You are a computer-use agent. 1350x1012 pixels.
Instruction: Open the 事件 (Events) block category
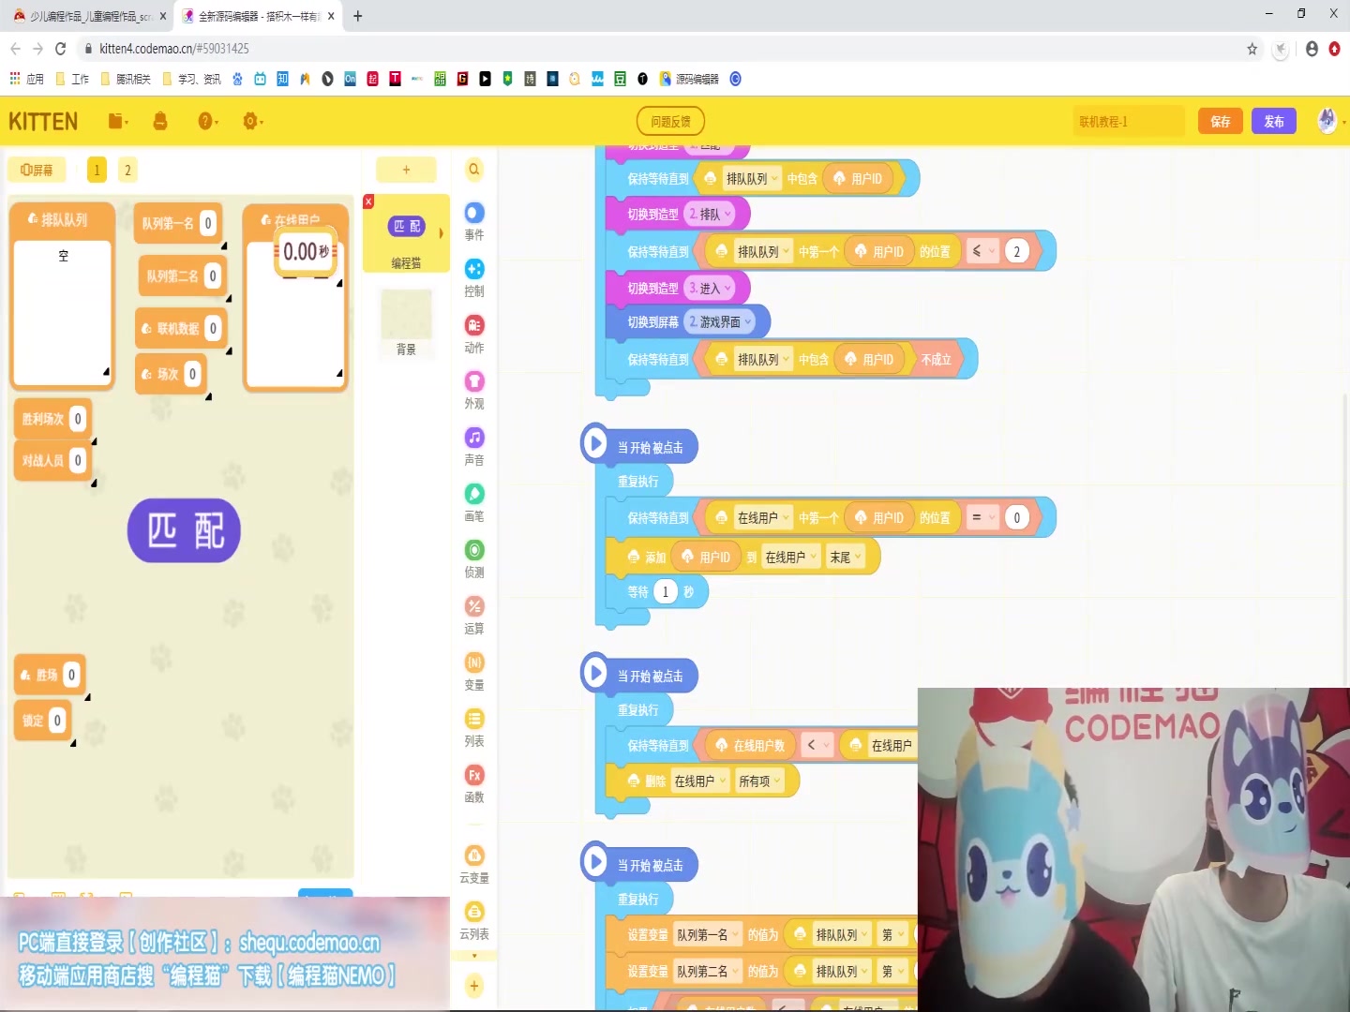(474, 220)
